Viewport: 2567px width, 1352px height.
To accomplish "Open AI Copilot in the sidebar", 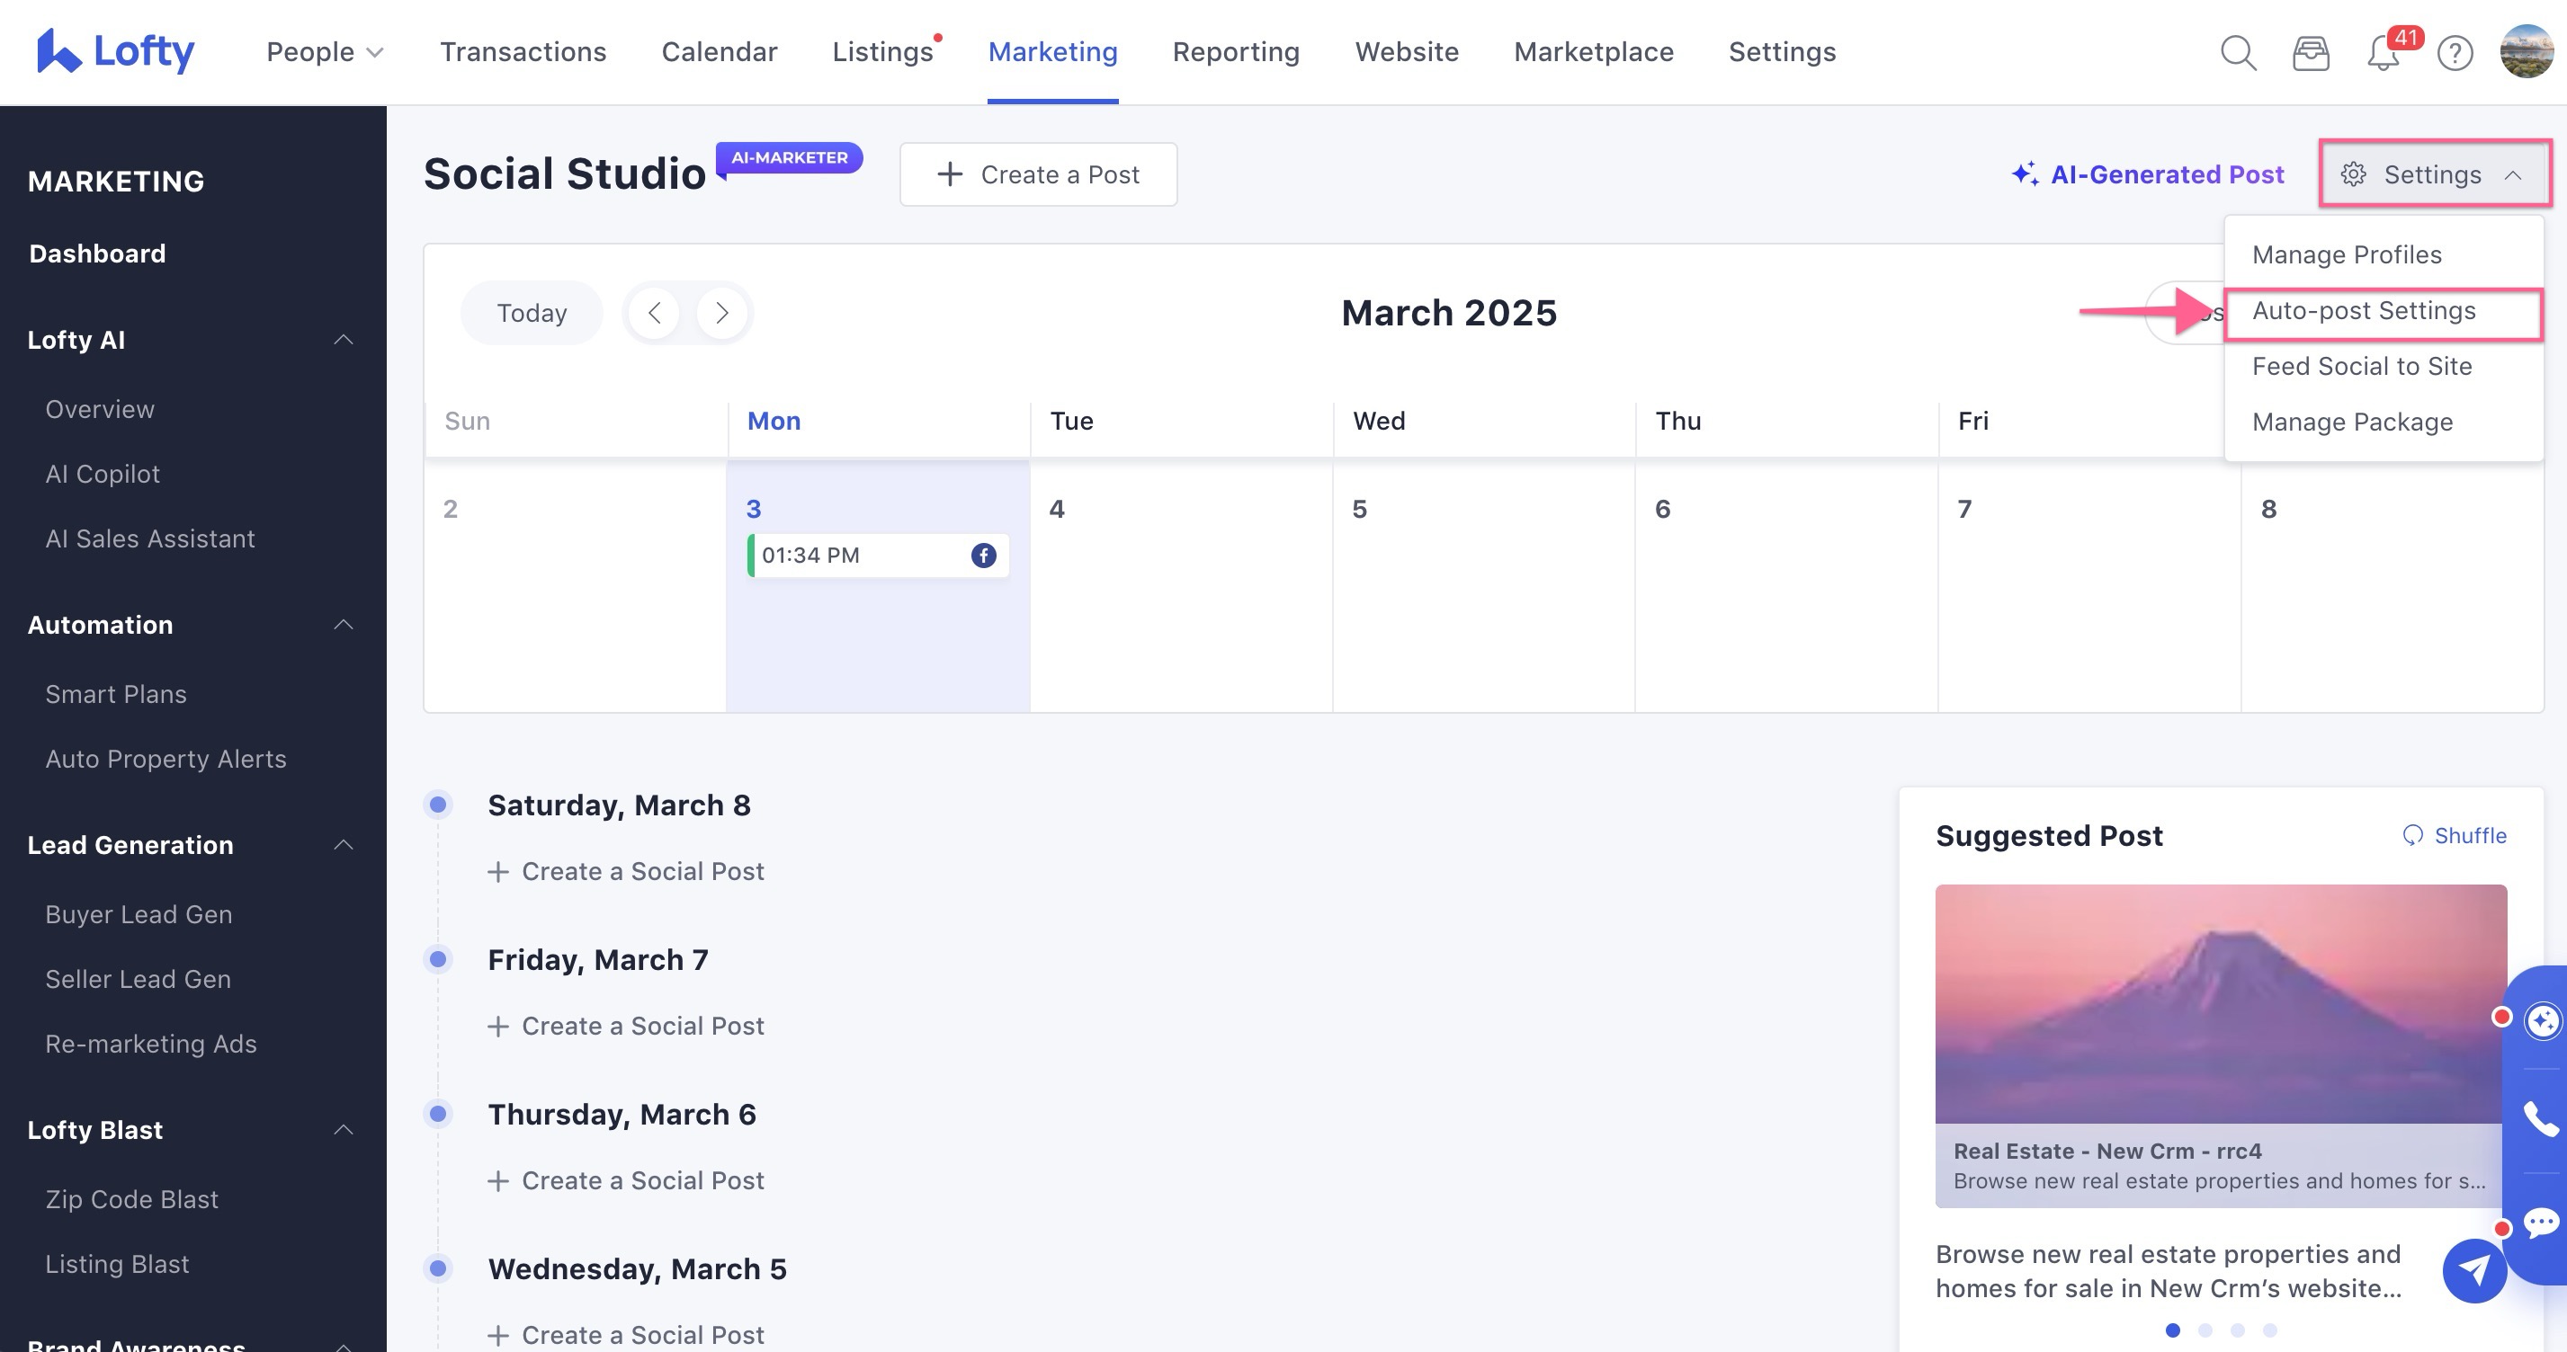I will (x=103, y=475).
